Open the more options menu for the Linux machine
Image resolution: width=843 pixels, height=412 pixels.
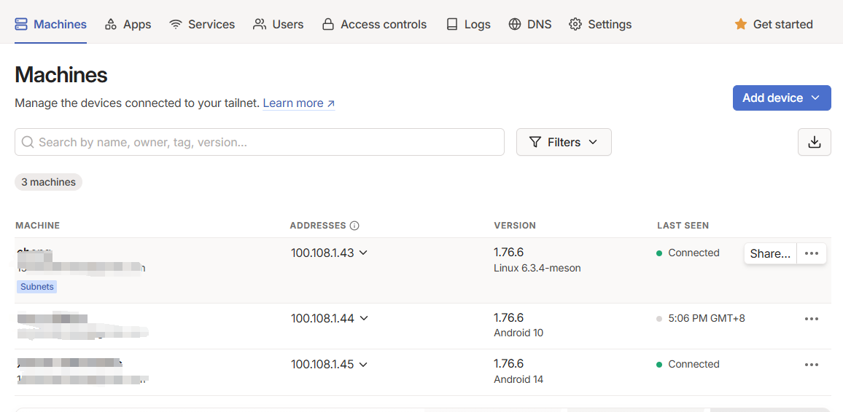[812, 253]
